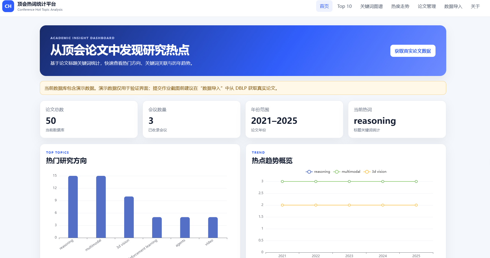Click the TREND section label
The width and height of the screenshot is (490, 258).
click(258, 152)
